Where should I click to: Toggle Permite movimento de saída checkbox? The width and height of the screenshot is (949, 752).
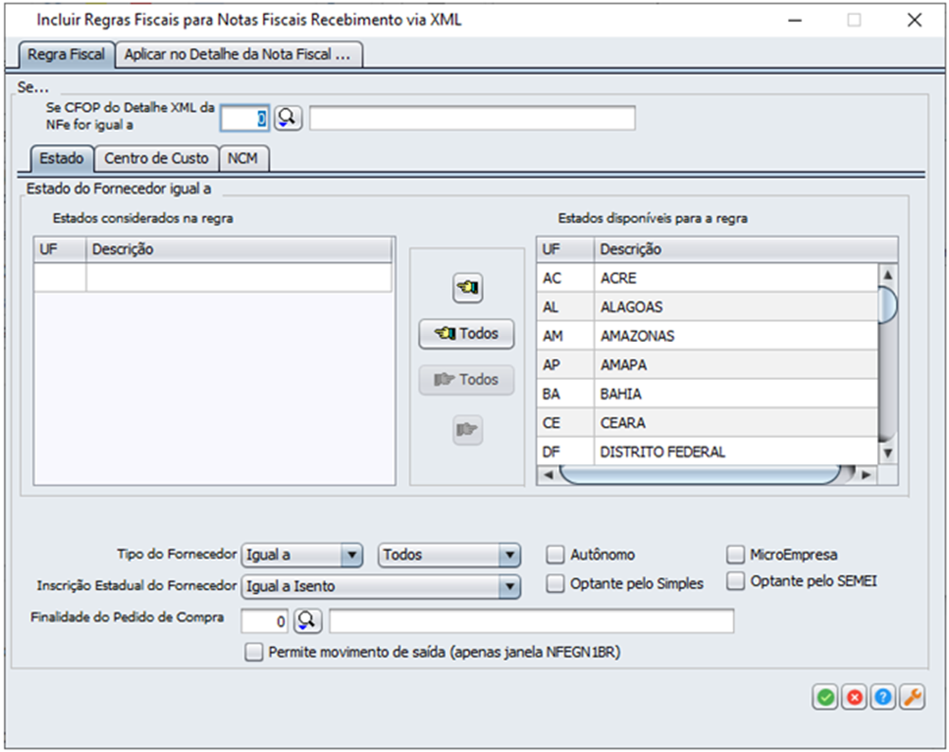254,652
